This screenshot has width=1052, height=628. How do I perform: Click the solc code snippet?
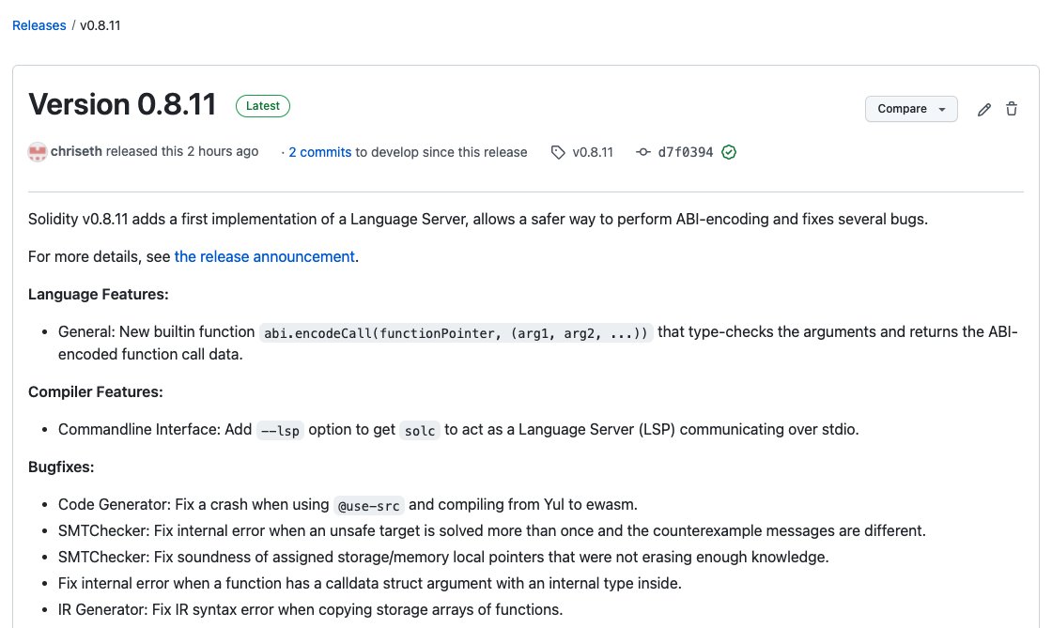(x=420, y=430)
